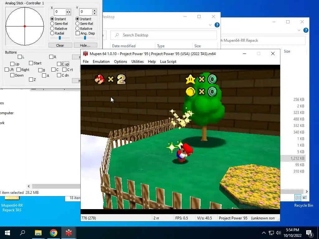Open the Emulation menu

[101, 62]
